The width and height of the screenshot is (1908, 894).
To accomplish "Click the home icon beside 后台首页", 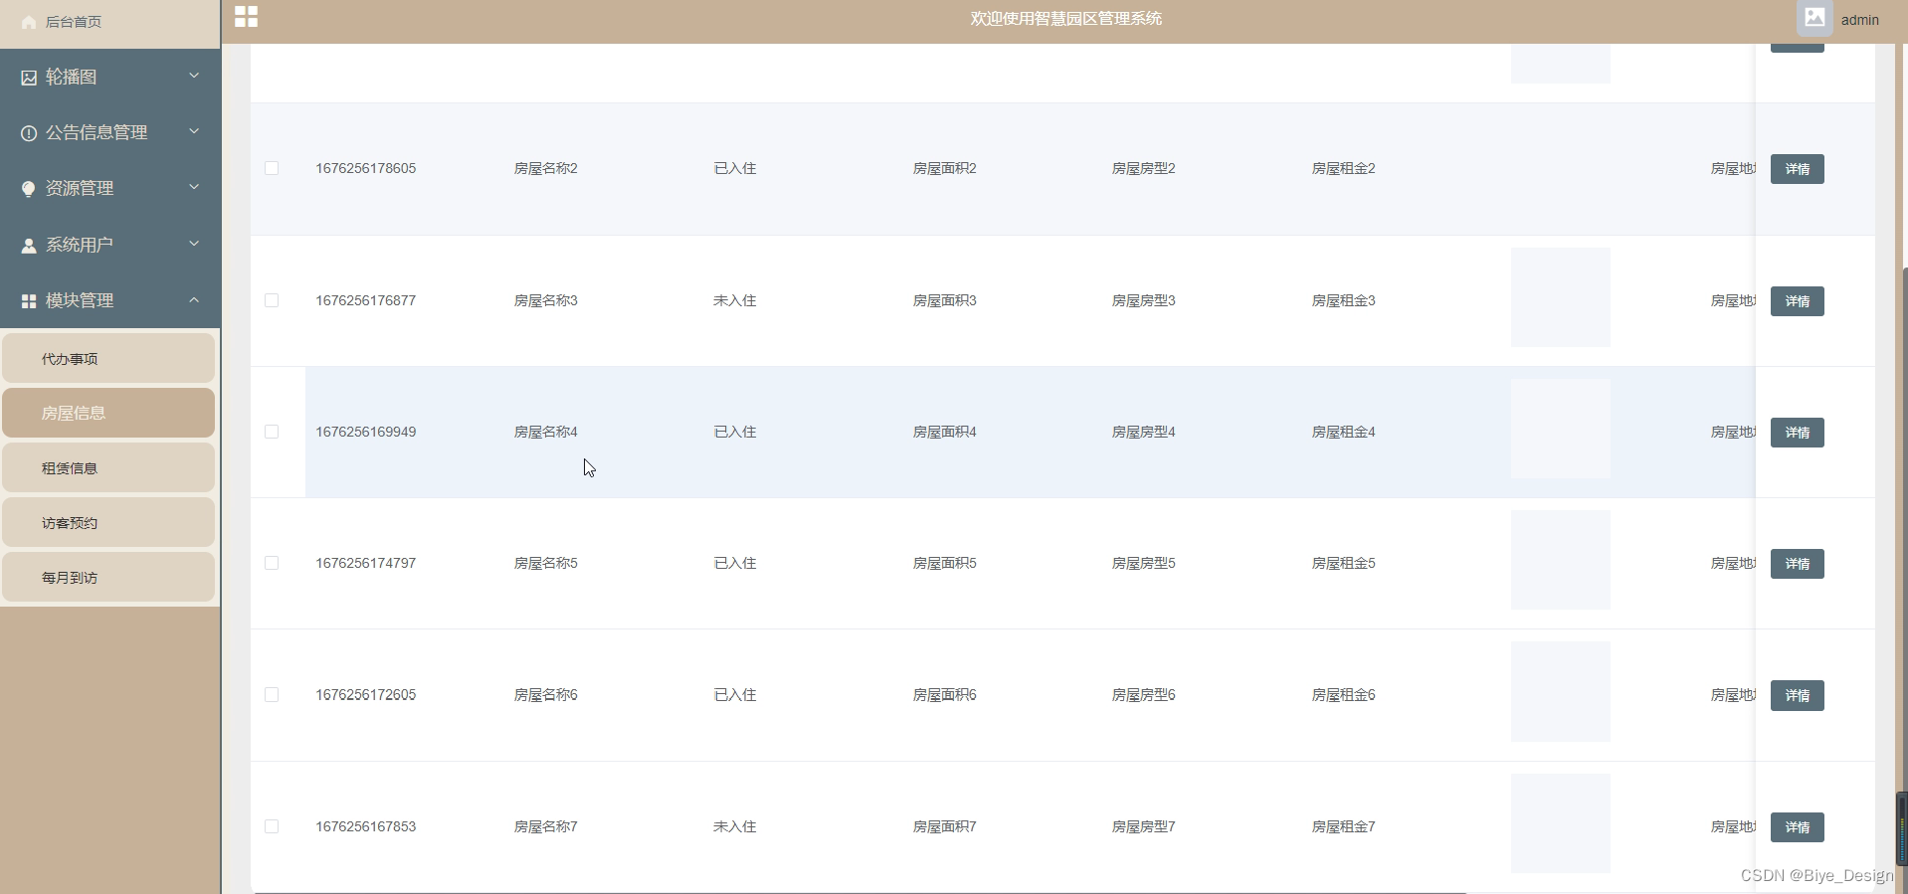I will 29,22.
